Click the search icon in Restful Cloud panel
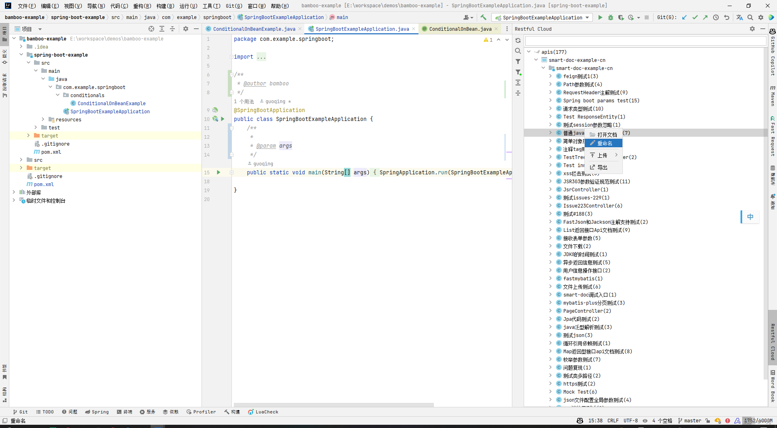 coord(518,51)
